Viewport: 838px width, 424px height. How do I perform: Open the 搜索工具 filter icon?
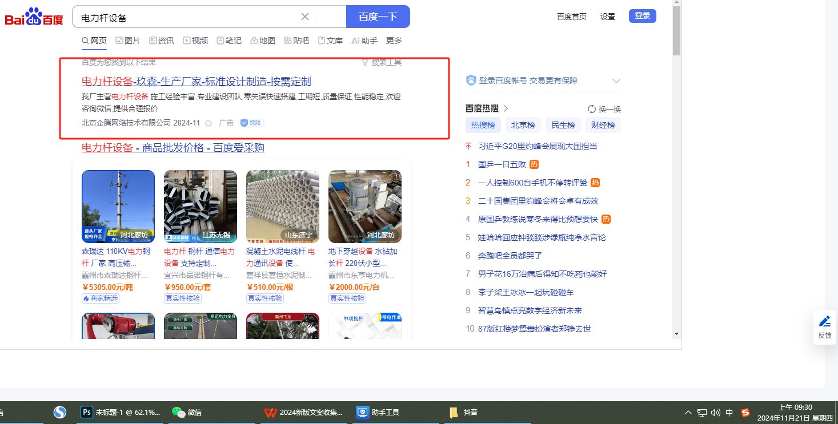(x=364, y=62)
